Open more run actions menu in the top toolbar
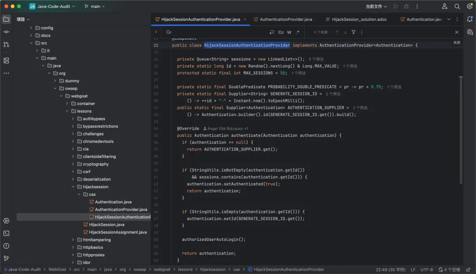Image resolution: width=476 pixels, height=274 pixels. [417, 6]
